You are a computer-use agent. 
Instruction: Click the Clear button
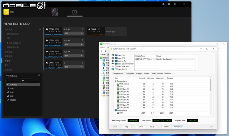coord(141,127)
